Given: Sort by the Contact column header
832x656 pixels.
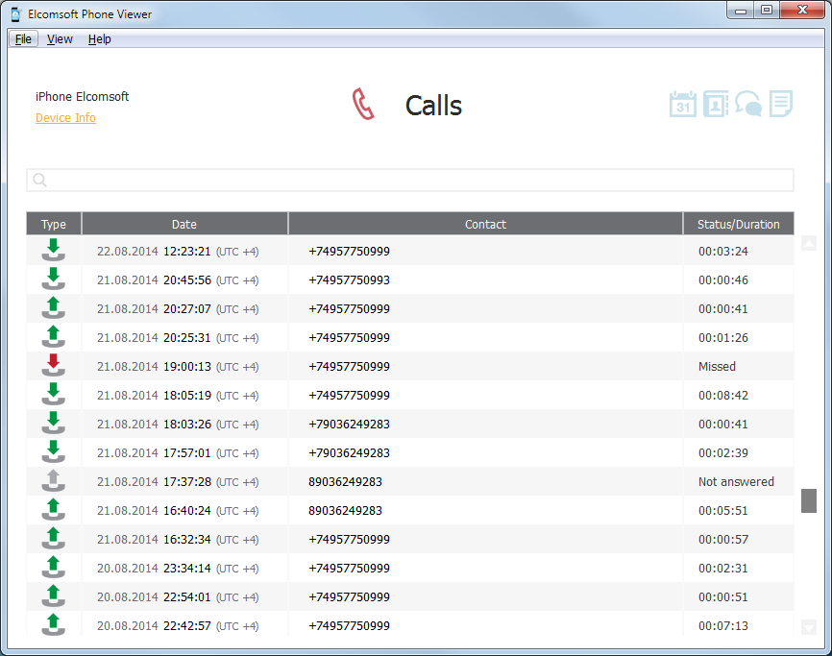Looking at the screenshot, I should [x=485, y=224].
